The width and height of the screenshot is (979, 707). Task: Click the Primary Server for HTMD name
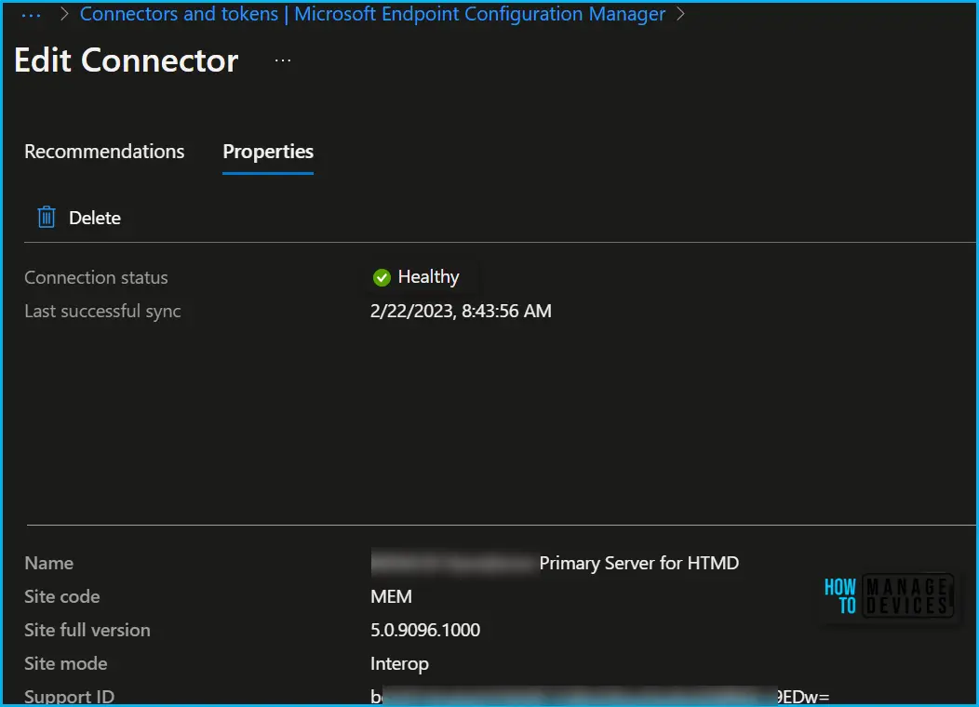[x=638, y=563]
